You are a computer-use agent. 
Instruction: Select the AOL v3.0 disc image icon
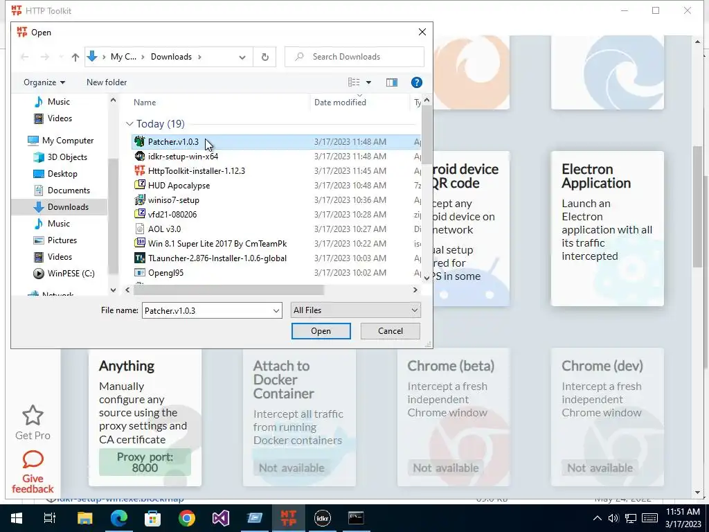pos(140,229)
